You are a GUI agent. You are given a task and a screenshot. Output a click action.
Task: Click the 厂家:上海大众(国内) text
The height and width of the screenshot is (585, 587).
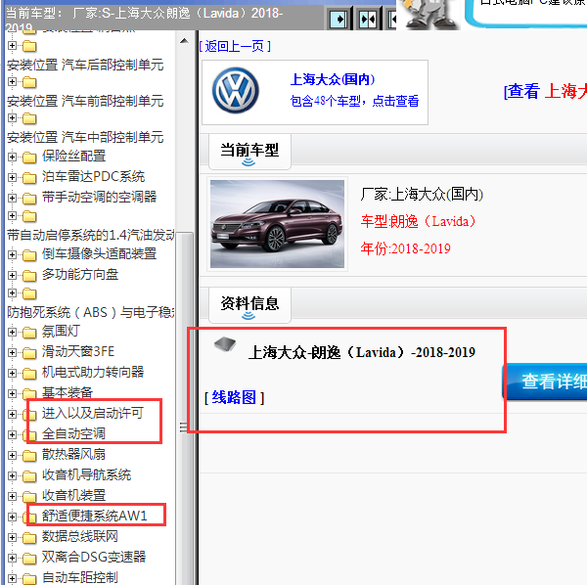(x=422, y=195)
